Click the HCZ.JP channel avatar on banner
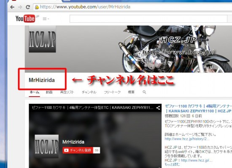 pyautogui.click(x=42, y=39)
